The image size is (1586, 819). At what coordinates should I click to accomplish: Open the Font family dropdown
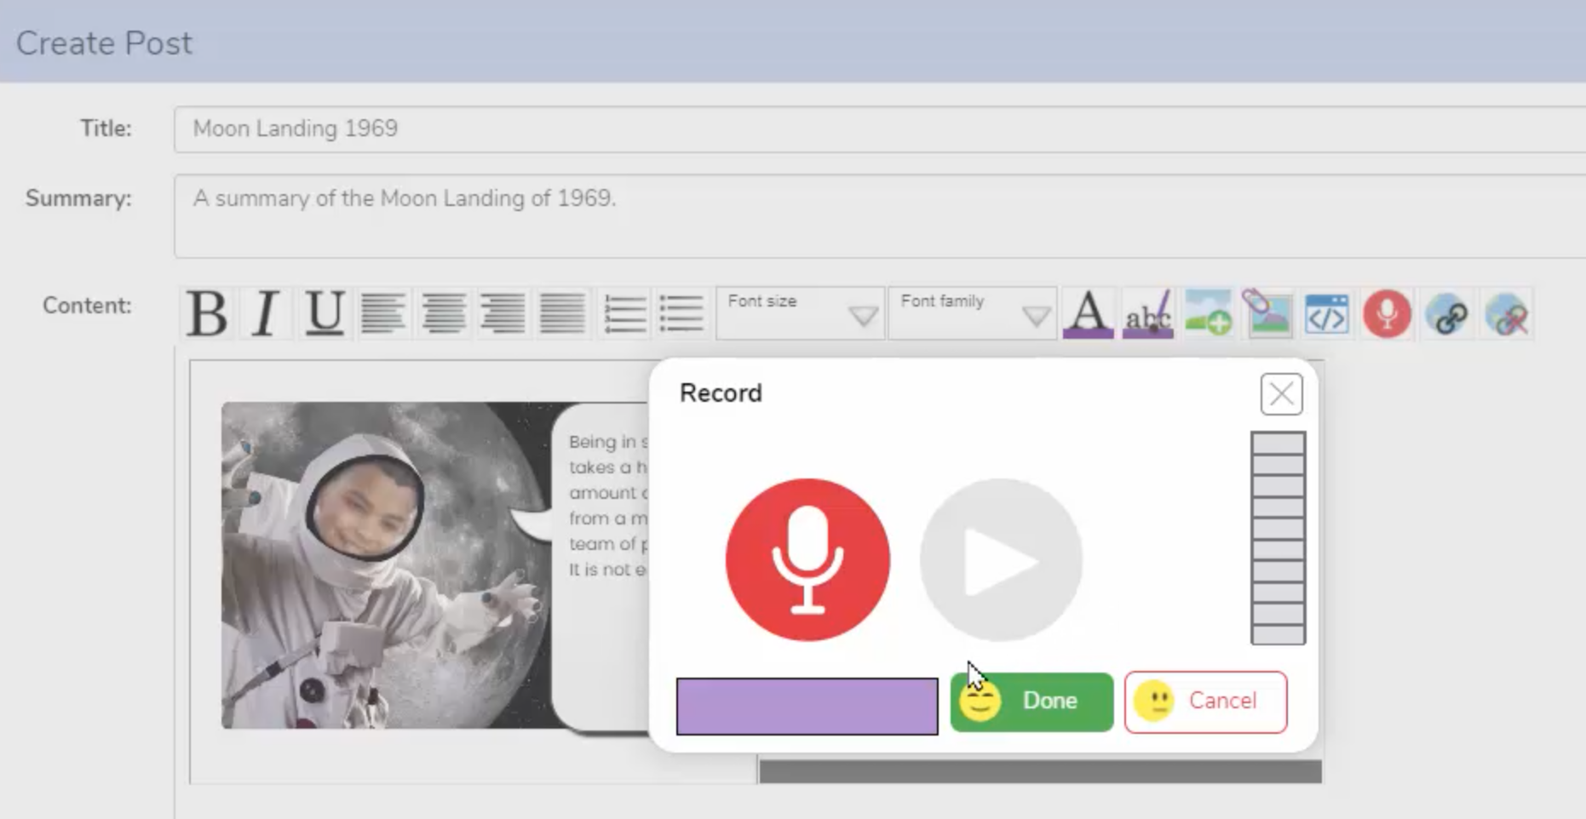coord(972,314)
